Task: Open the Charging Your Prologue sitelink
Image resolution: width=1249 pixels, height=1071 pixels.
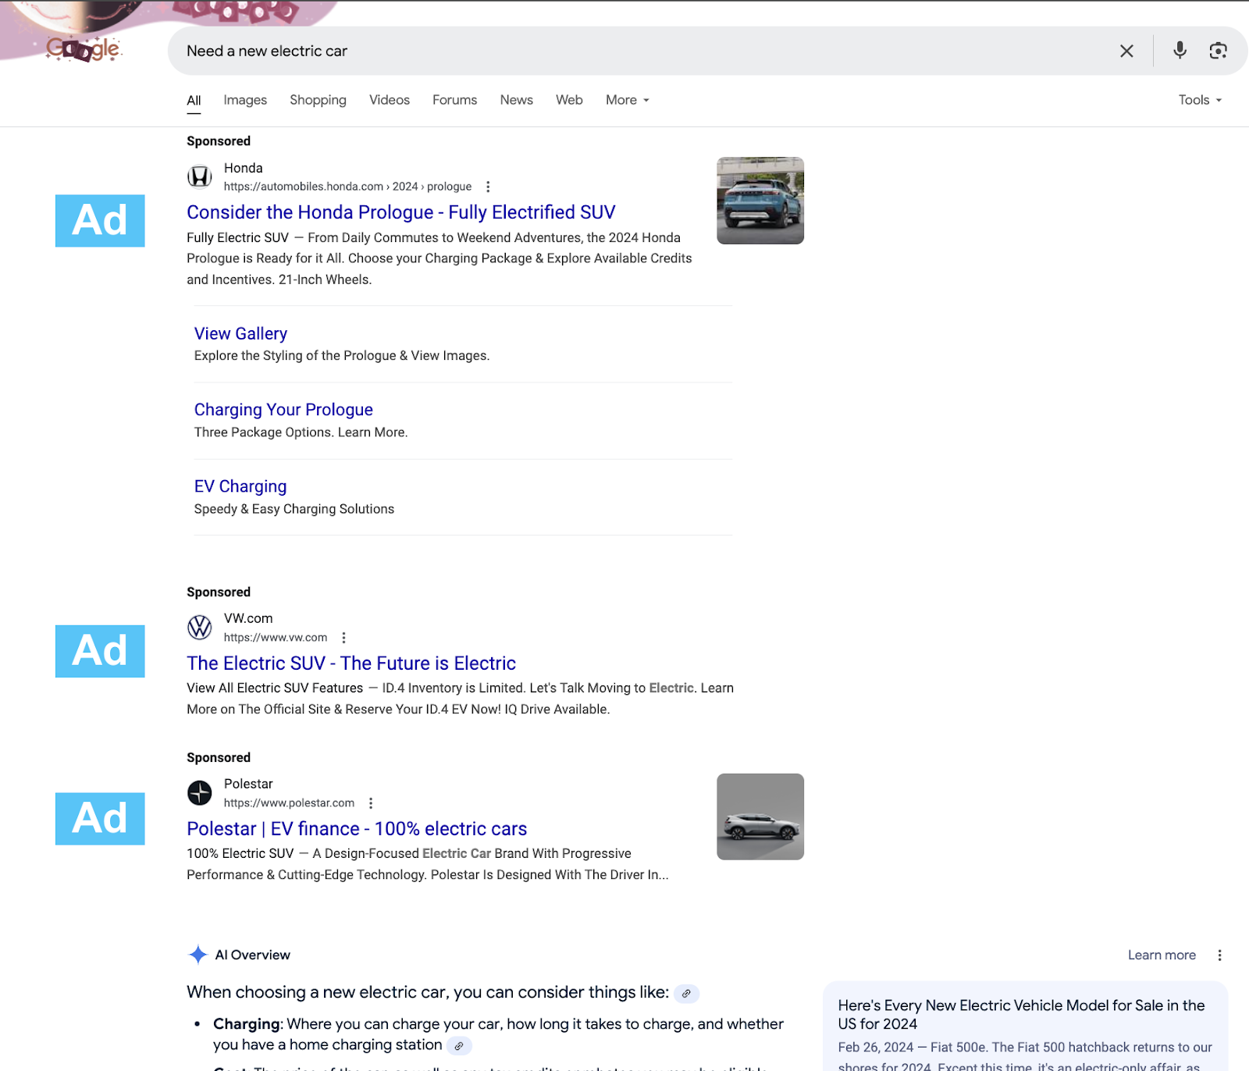Action: 283,410
